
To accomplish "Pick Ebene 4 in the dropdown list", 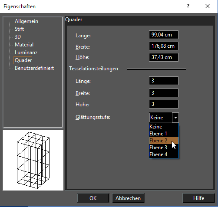I will [x=164, y=154].
